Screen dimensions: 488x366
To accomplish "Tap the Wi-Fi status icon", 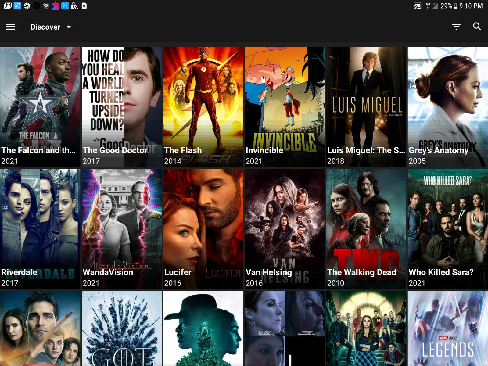I will click(428, 6).
